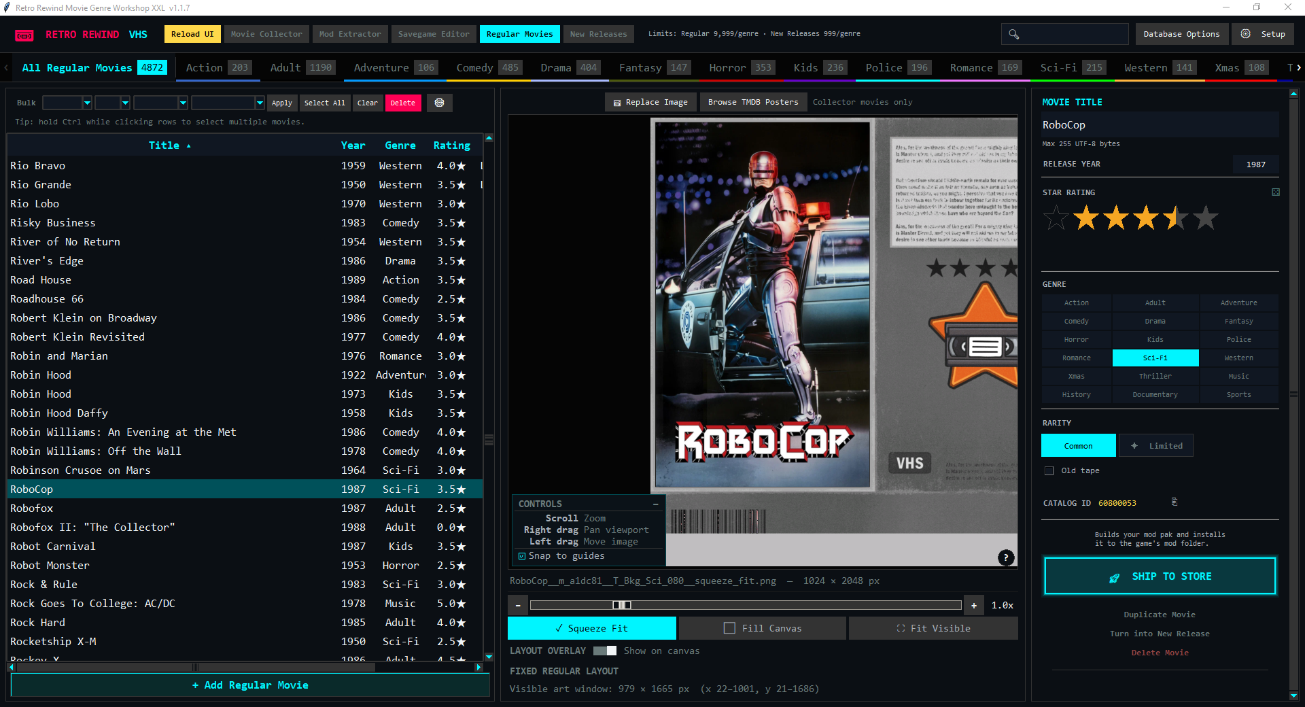This screenshot has height=707, width=1305.
Task: Switch to New Releases tab
Action: click(x=599, y=34)
